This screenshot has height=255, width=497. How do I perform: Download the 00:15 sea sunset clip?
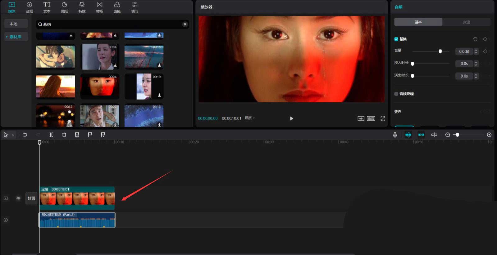click(159, 65)
